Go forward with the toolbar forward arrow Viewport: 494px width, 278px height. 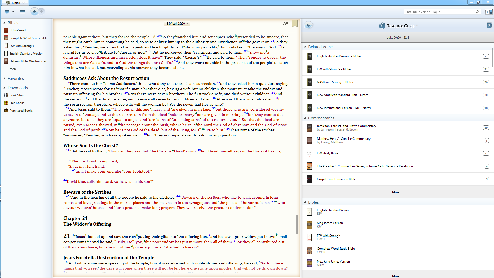41,11
